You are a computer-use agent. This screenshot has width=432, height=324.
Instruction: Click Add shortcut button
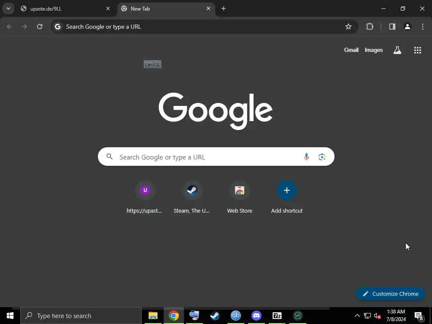pos(287,197)
